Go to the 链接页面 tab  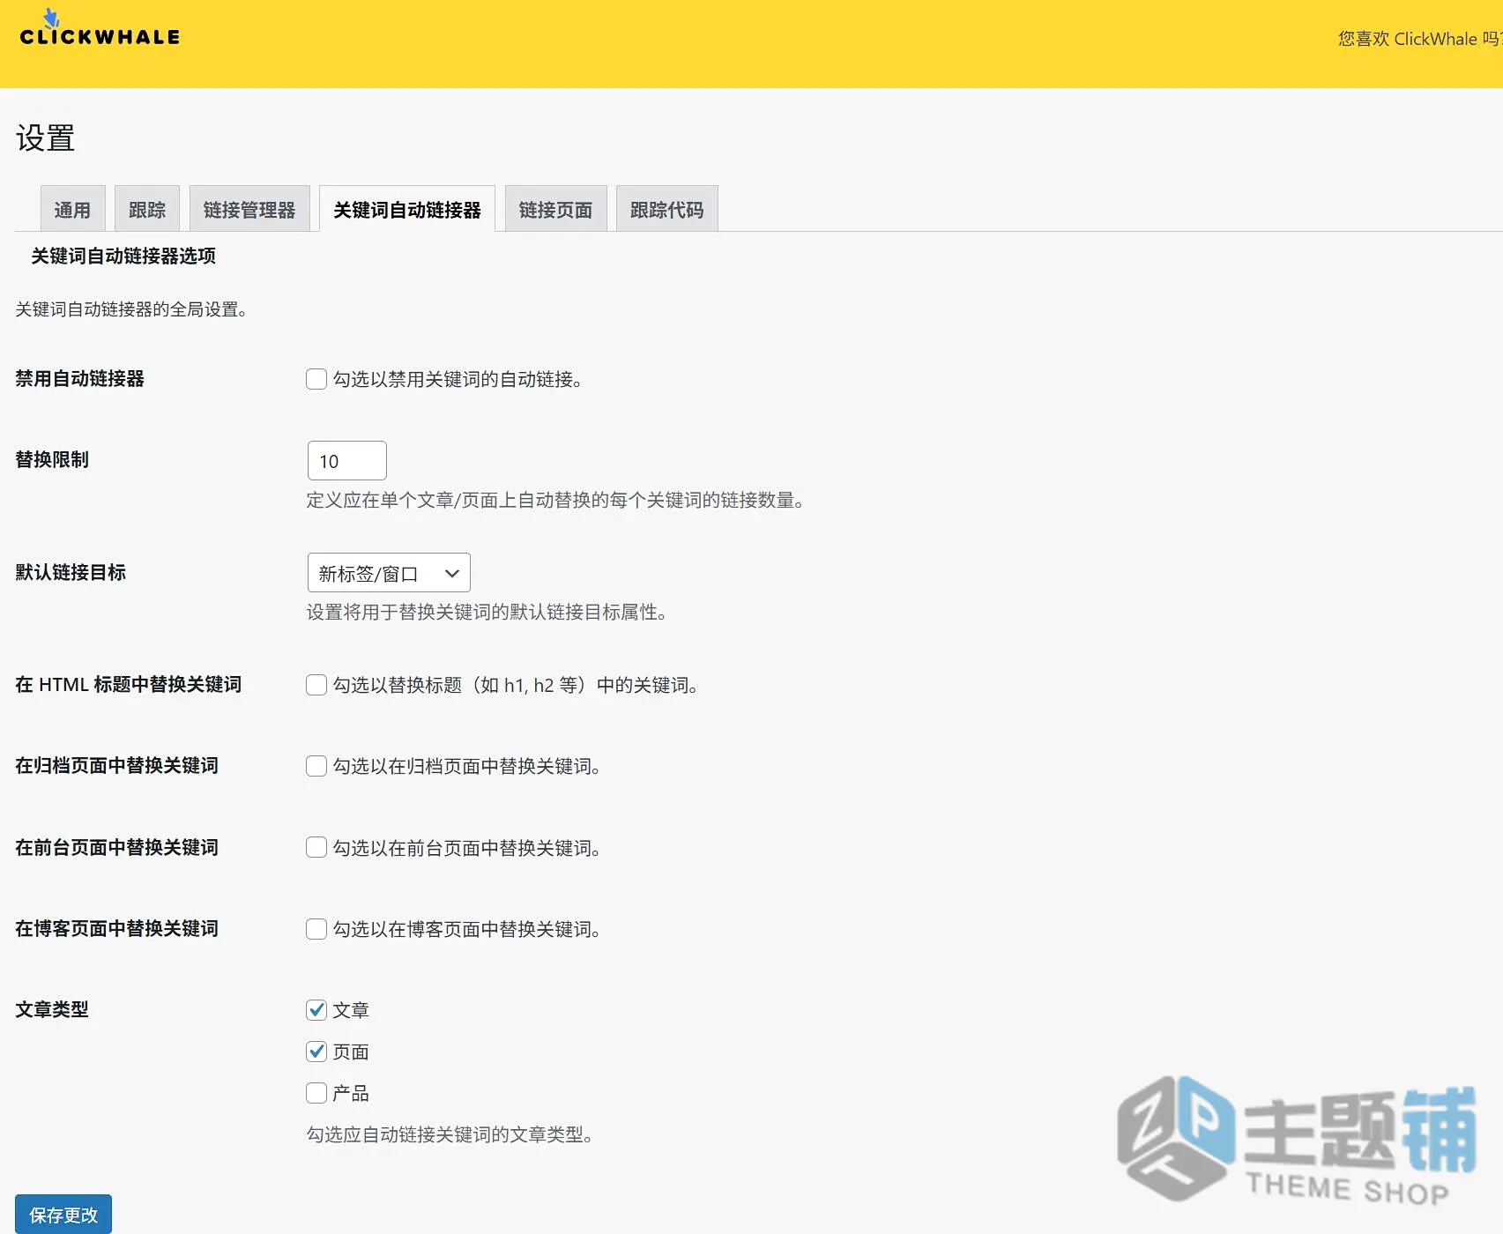coord(555,209)
